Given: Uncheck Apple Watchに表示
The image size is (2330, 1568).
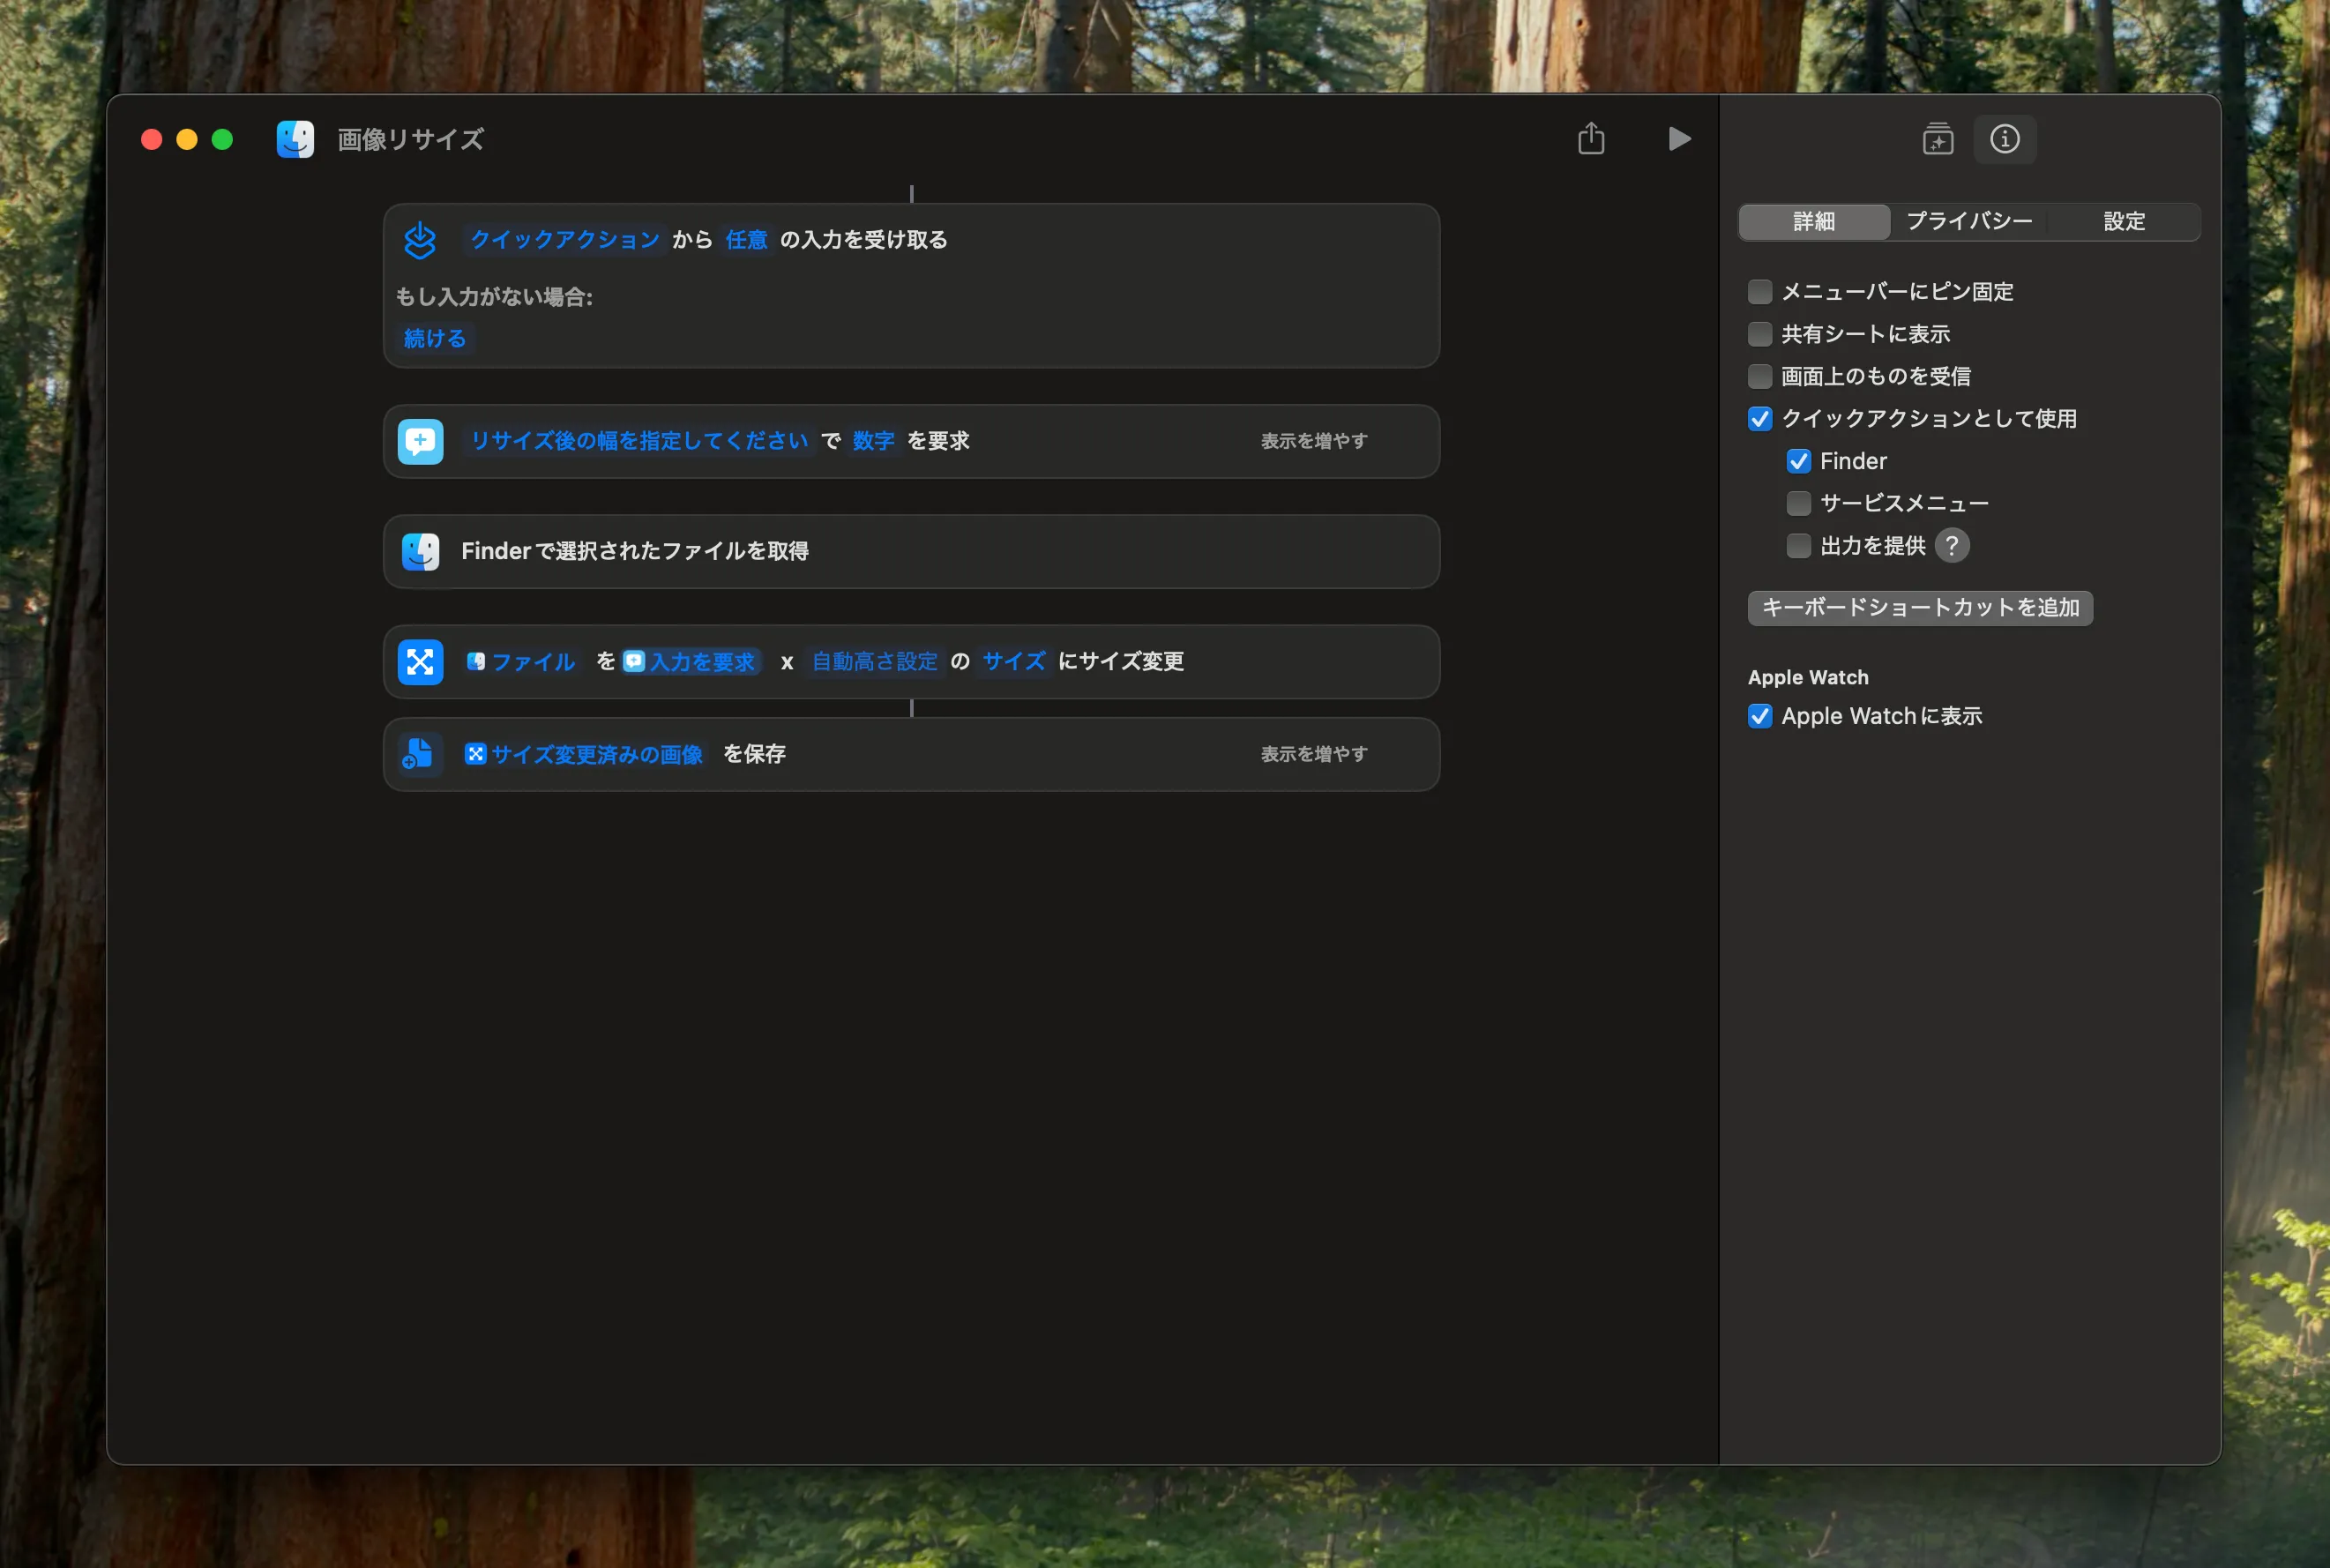Looking at the screenshot, I should point(1760,716).
